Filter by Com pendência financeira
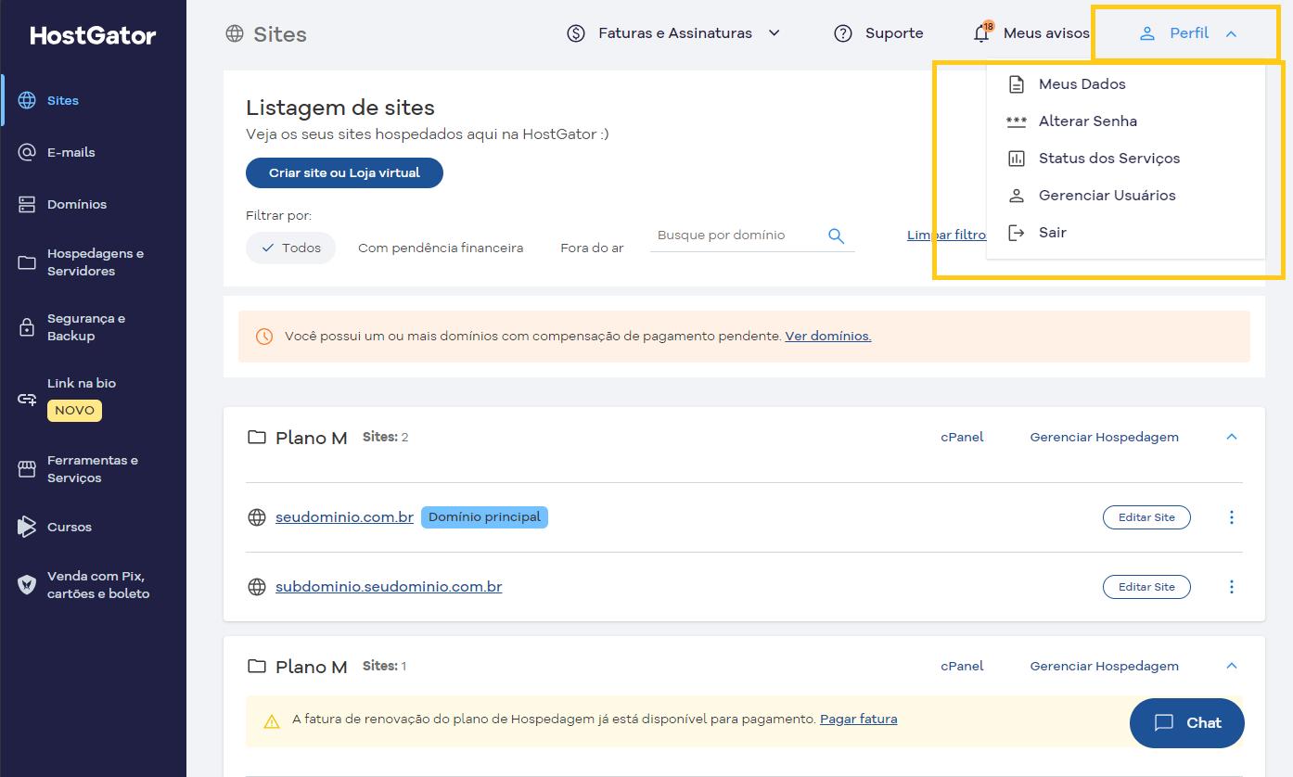Image resolution: width=1293 pixels, height=777 pixels. [x=441, y=248]
